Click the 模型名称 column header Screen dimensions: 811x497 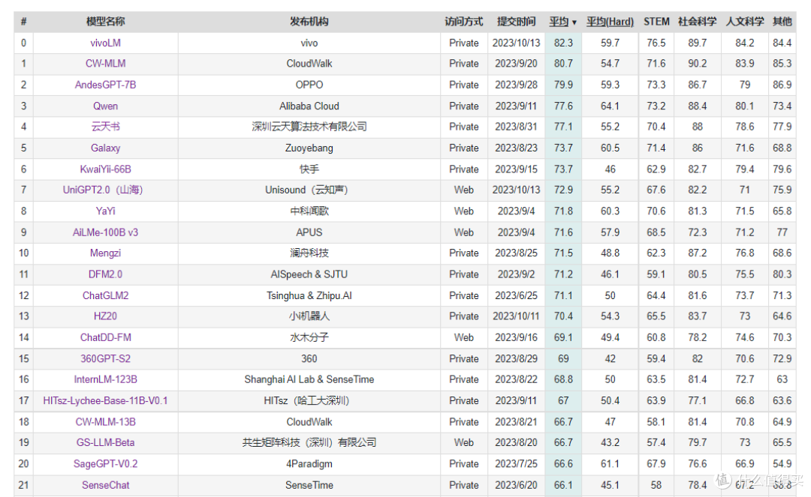106,22
